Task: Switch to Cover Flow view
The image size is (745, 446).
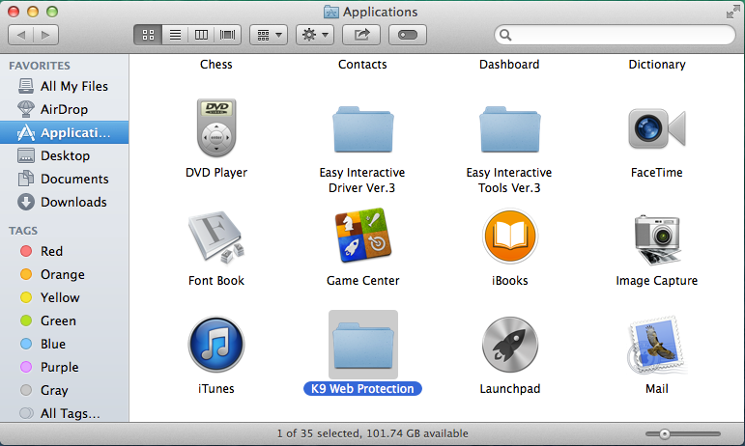Action: [x=228, y=35]
